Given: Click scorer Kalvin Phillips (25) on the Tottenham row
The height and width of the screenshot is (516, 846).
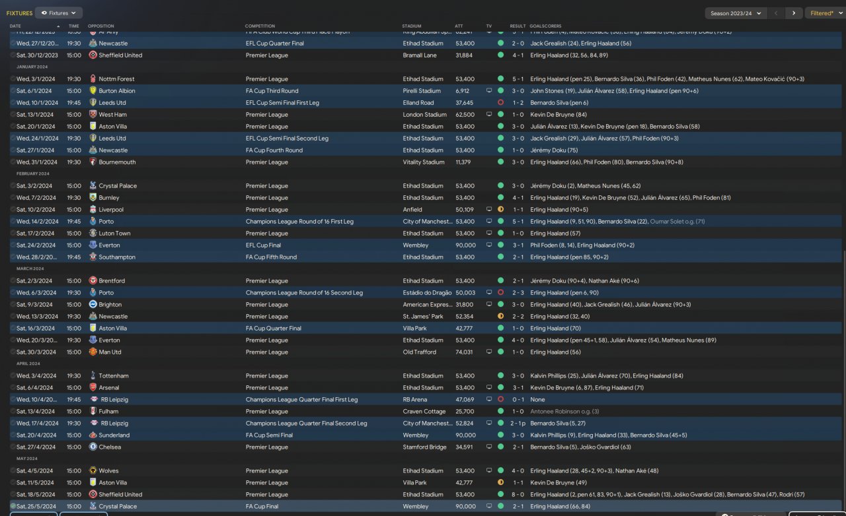Looking at the screenshot, I should [x=557, y=376].
